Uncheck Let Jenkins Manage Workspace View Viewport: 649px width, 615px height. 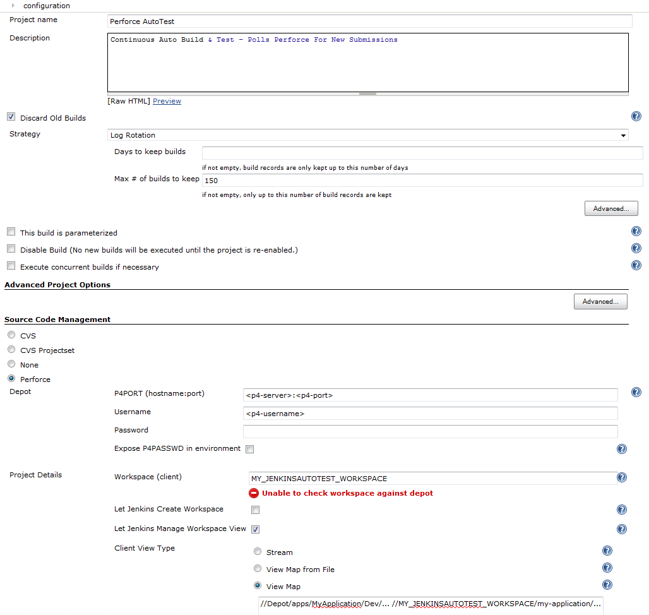click(256, 529)
